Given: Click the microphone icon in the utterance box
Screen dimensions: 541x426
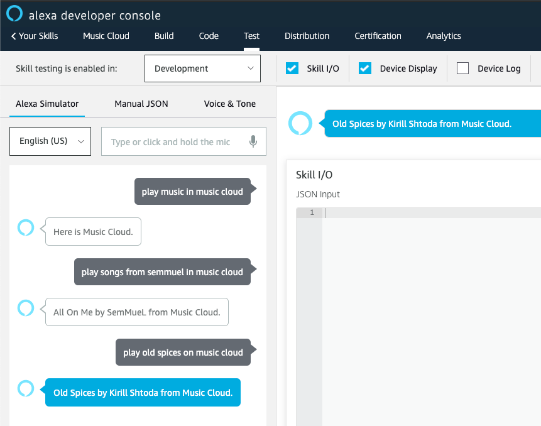Looking at the screenshot, I should click(x=253, y=141).
